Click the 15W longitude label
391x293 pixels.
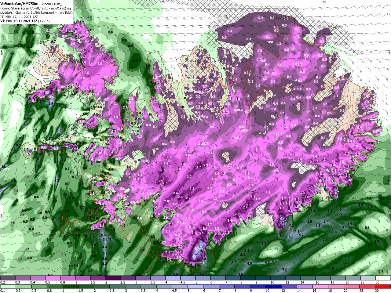pos(323,2)
